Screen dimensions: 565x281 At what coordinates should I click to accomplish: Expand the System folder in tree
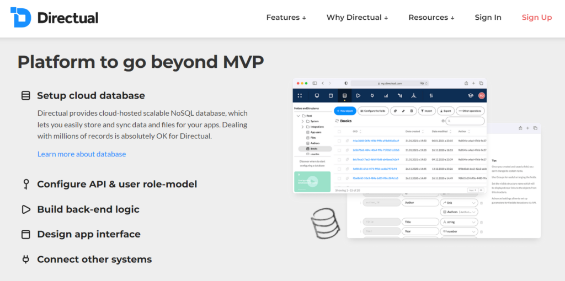[x=303, y=122]
